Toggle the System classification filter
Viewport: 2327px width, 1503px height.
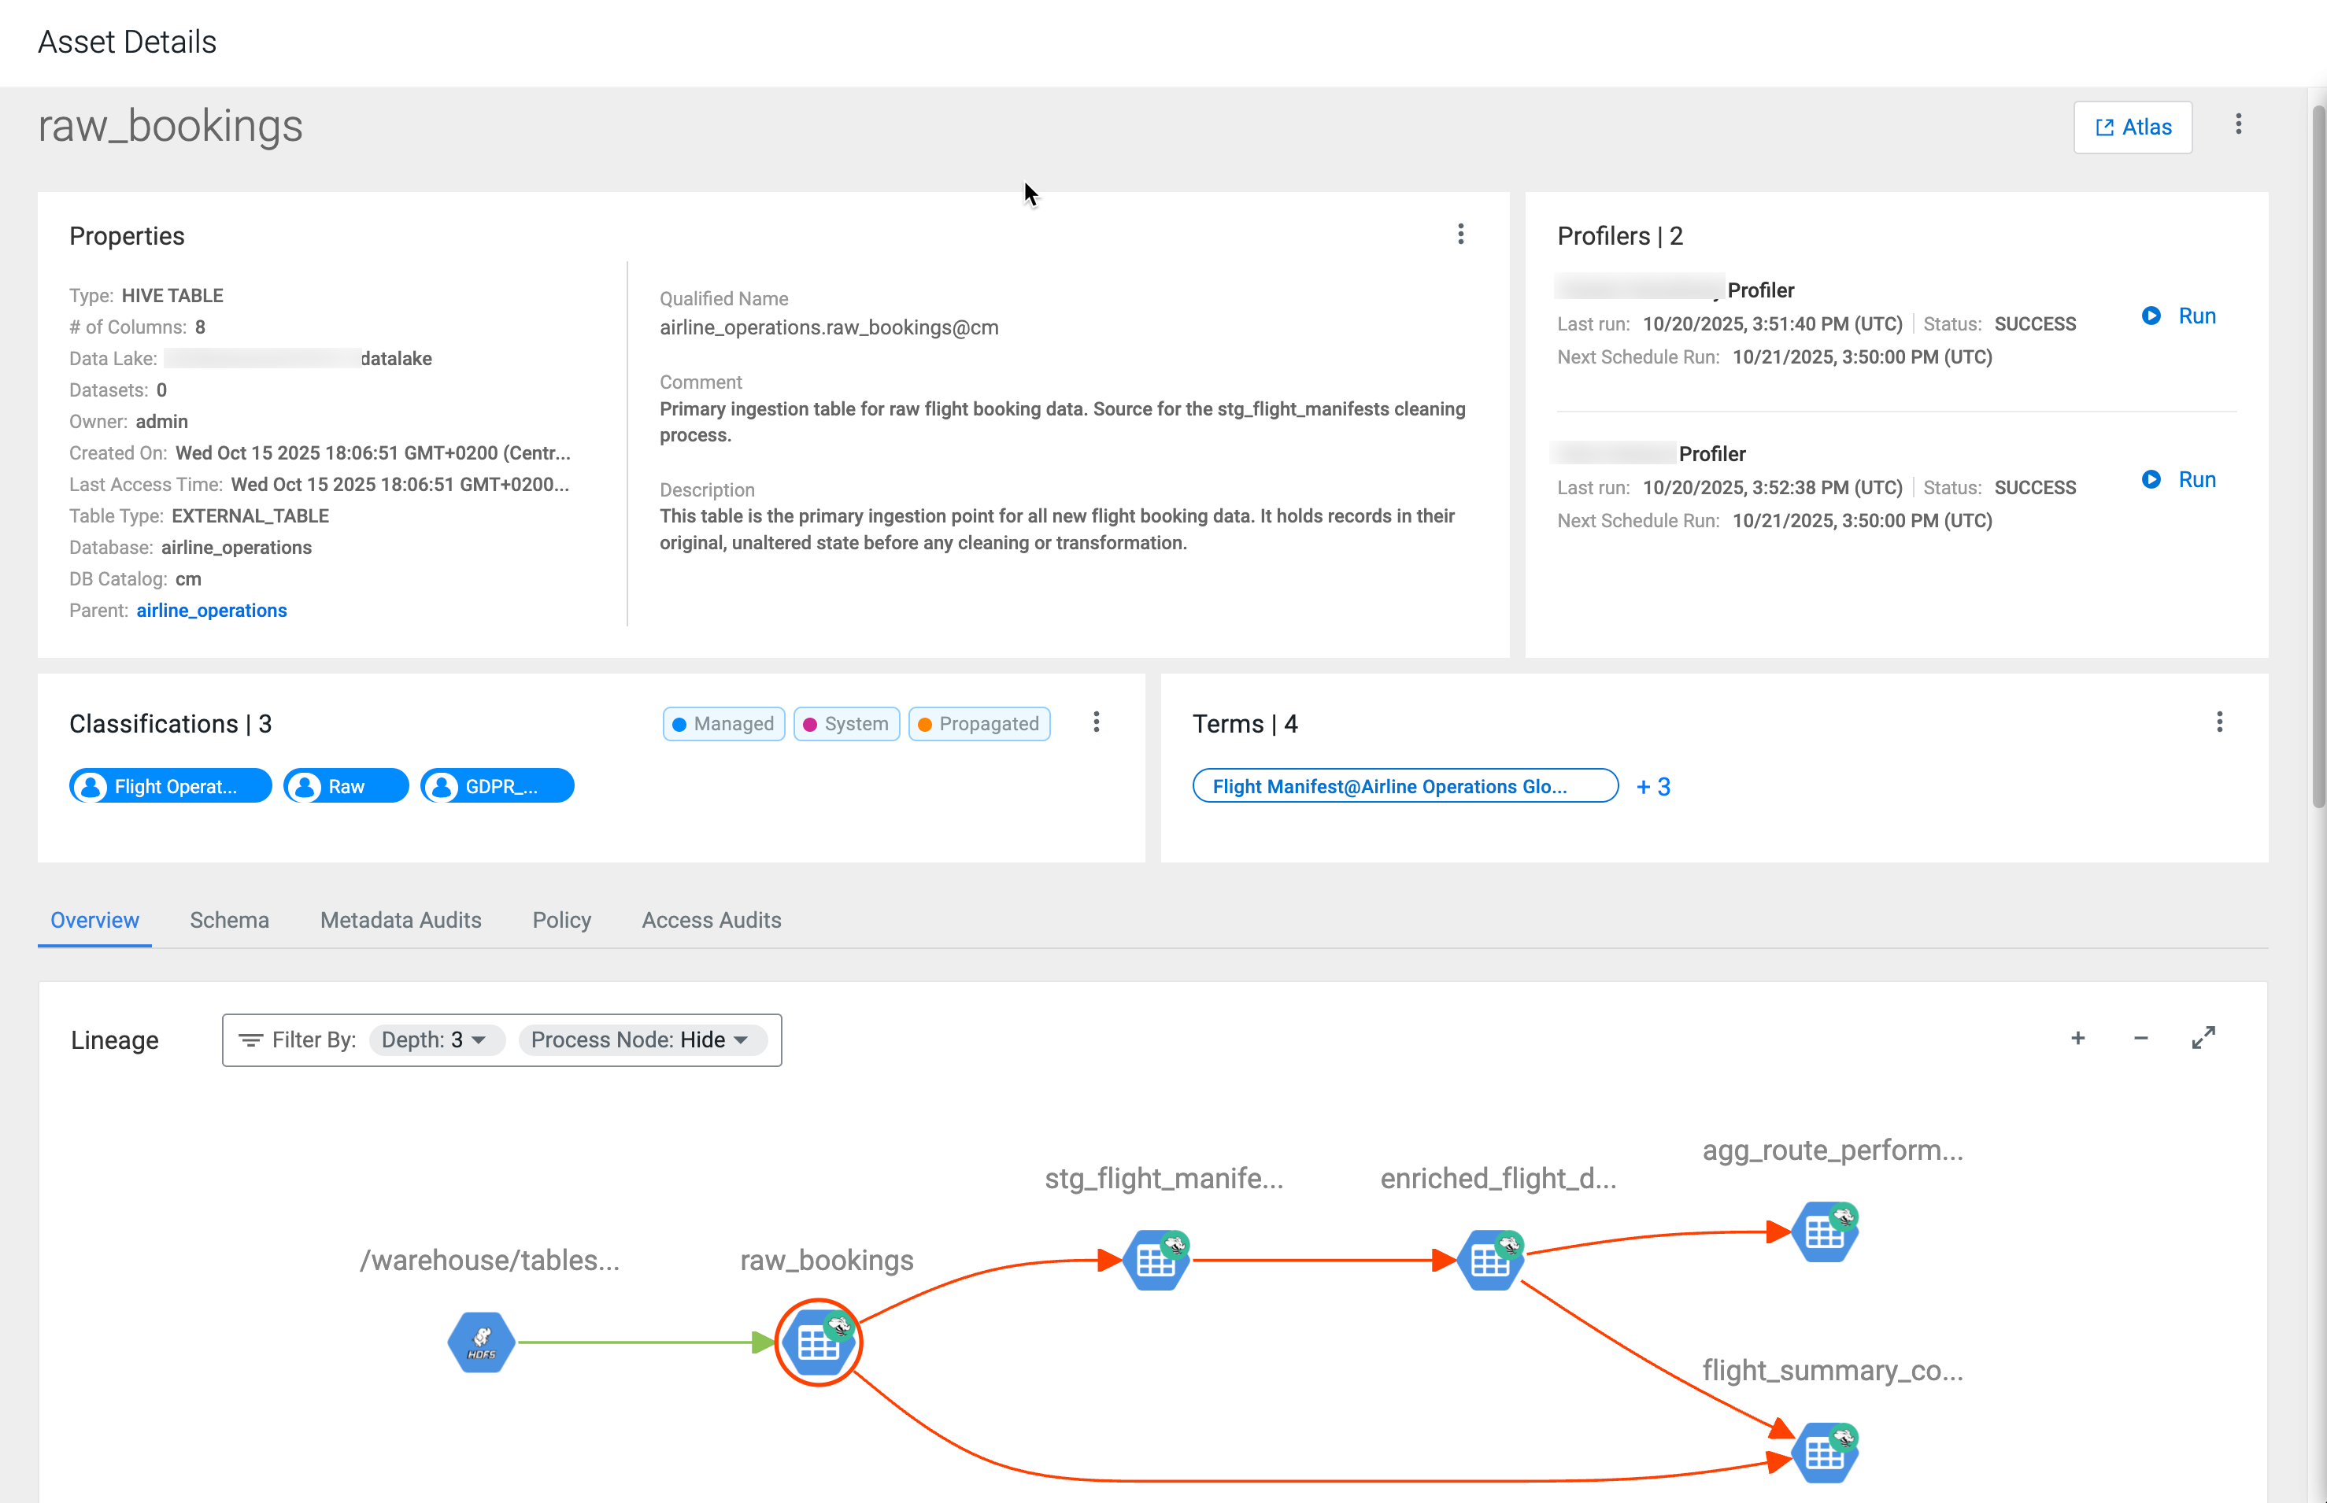[846, 723]
